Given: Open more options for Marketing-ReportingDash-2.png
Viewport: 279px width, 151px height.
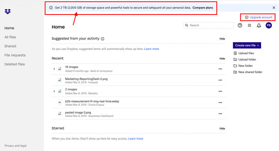Looking at the screenshot, I should (x=220, y=80).
